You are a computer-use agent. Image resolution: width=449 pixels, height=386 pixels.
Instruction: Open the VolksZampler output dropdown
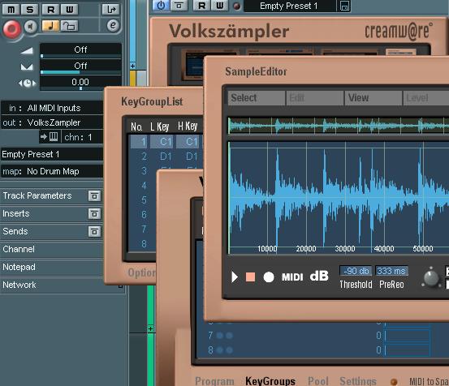[x=52, y=122]
